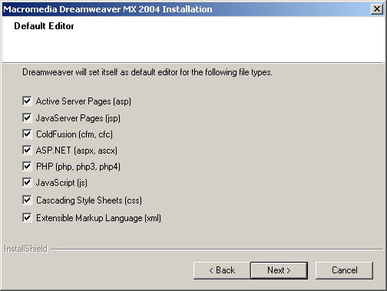
Task: Cancel the Dreamweaver installation
Action: (x=344, y=270)
